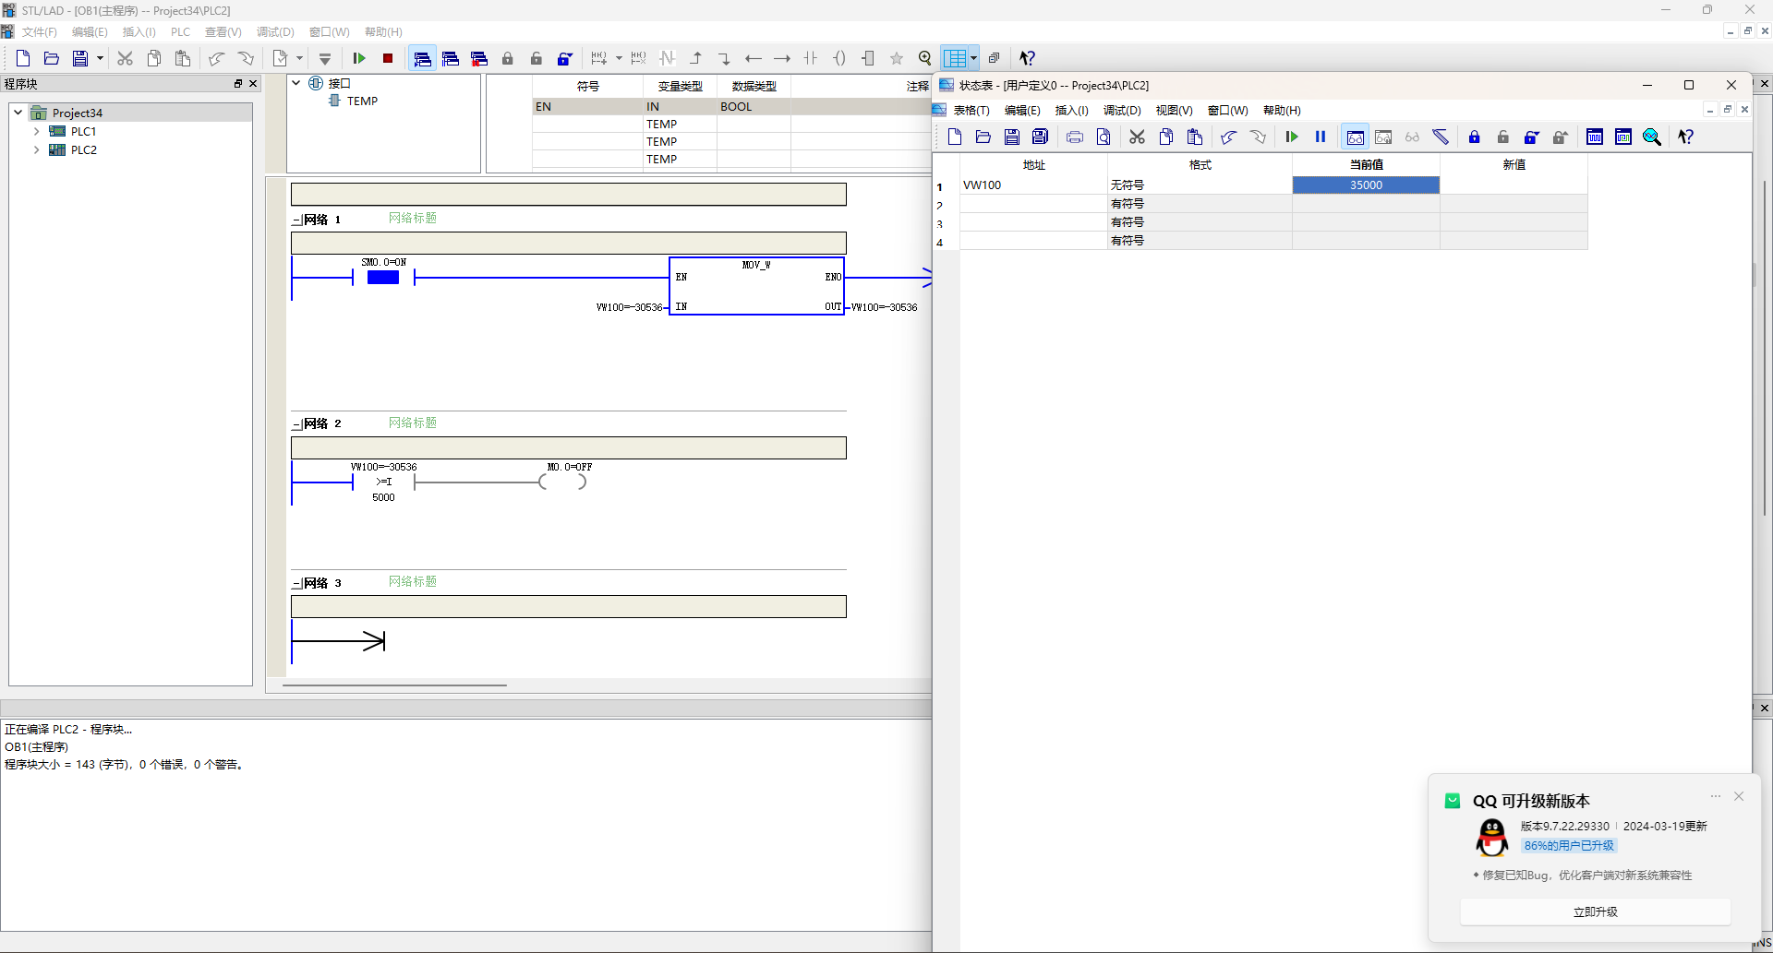
Task: Click SM0.0 contact in network 1
Action: click(x=383, y=277)
